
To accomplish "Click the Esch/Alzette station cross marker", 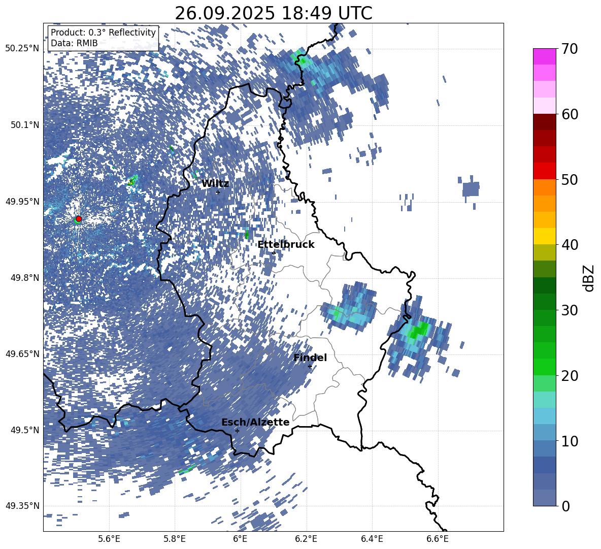I will click(x=237, y=431).
